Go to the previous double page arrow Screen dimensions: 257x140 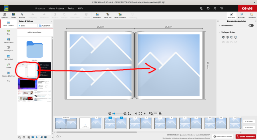tap(136, 113)
